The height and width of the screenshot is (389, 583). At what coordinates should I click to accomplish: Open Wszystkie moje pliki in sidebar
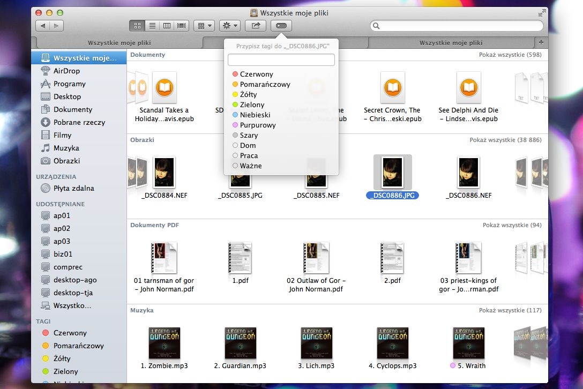79,58
